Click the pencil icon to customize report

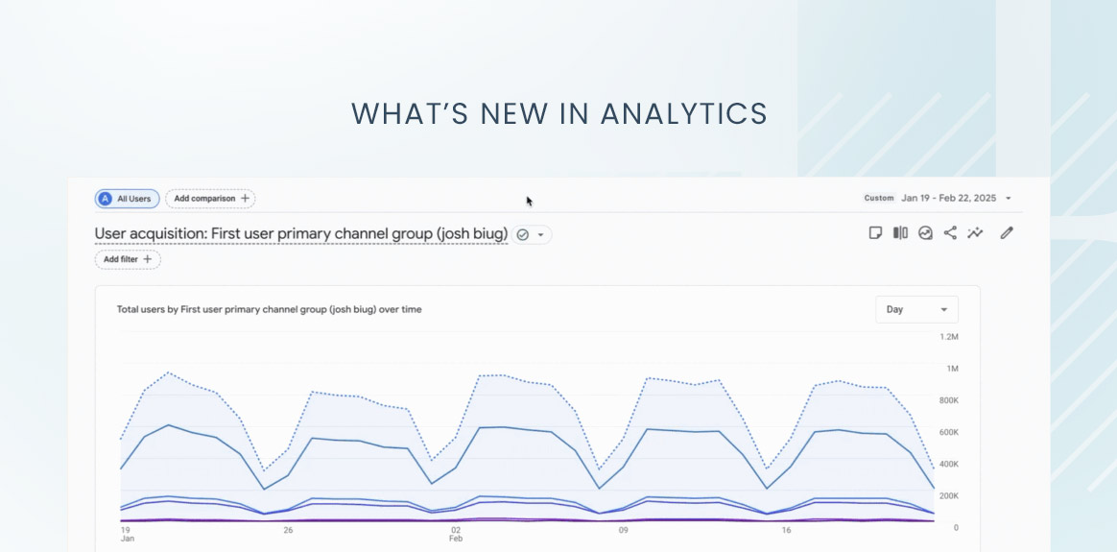1007,232
